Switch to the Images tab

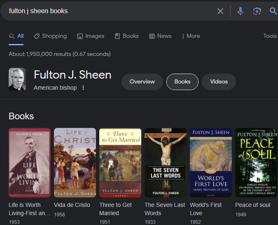pos(91,36)
